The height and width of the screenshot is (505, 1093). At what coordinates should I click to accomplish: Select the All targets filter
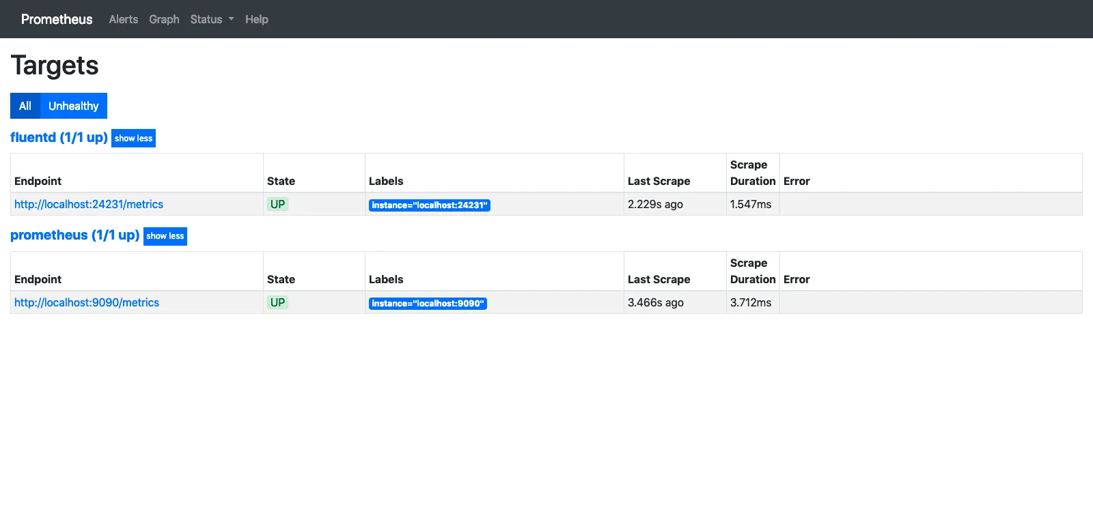tap(25, 106)
